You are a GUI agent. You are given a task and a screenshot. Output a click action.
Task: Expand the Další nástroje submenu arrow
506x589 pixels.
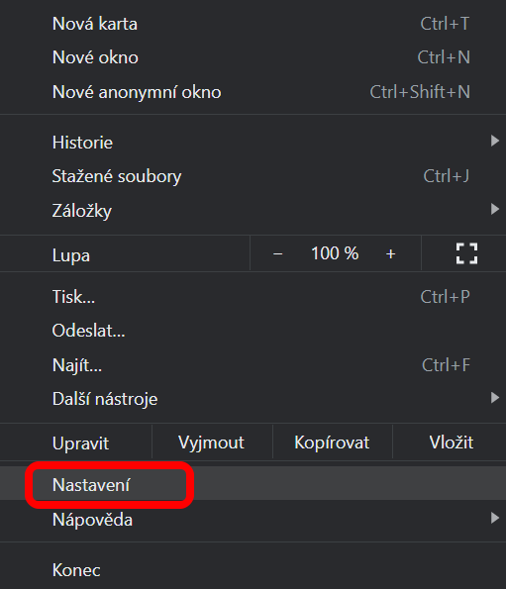495,397
